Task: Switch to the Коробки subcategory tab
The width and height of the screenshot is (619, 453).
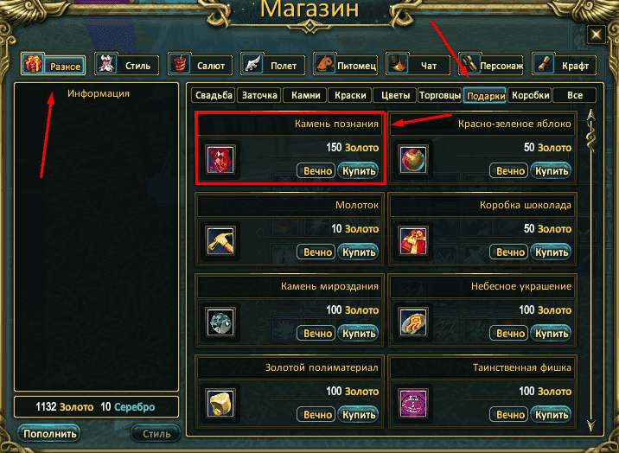Action: click(530, 95)
